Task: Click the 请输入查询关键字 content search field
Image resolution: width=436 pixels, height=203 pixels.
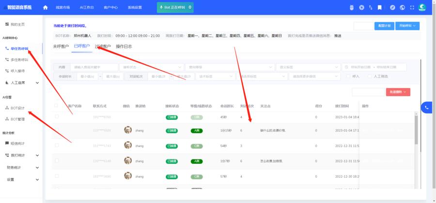Action: pyautogui.click(x=94, y=67)
